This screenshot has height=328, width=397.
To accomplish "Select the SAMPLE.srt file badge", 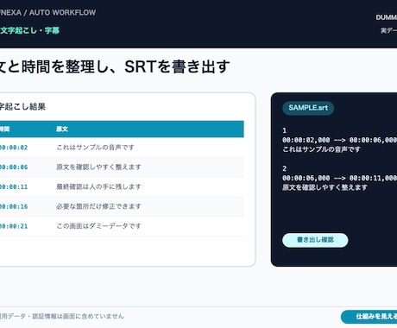I will [308, 108].
